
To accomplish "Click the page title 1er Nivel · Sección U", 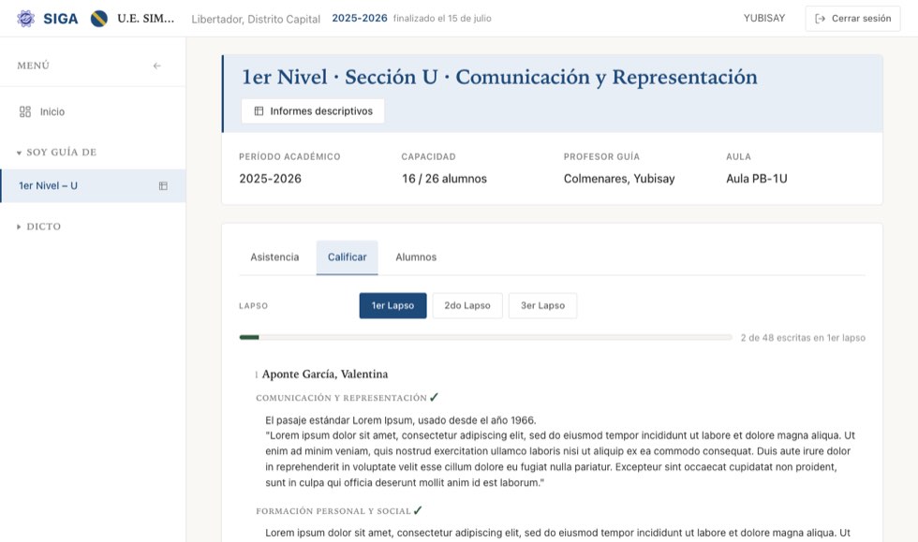I will tap(499, 78).
